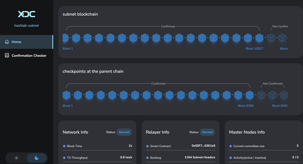Open the Confirmation Checker page

point(29,55)
